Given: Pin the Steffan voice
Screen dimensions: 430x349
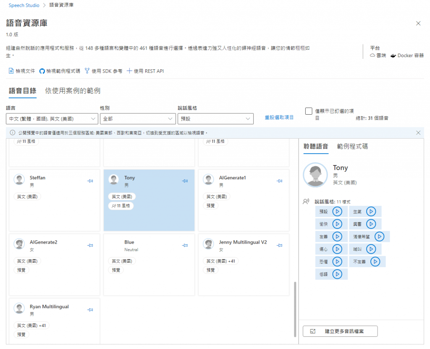Looking at the screenshot, I should tap(90, 181).
